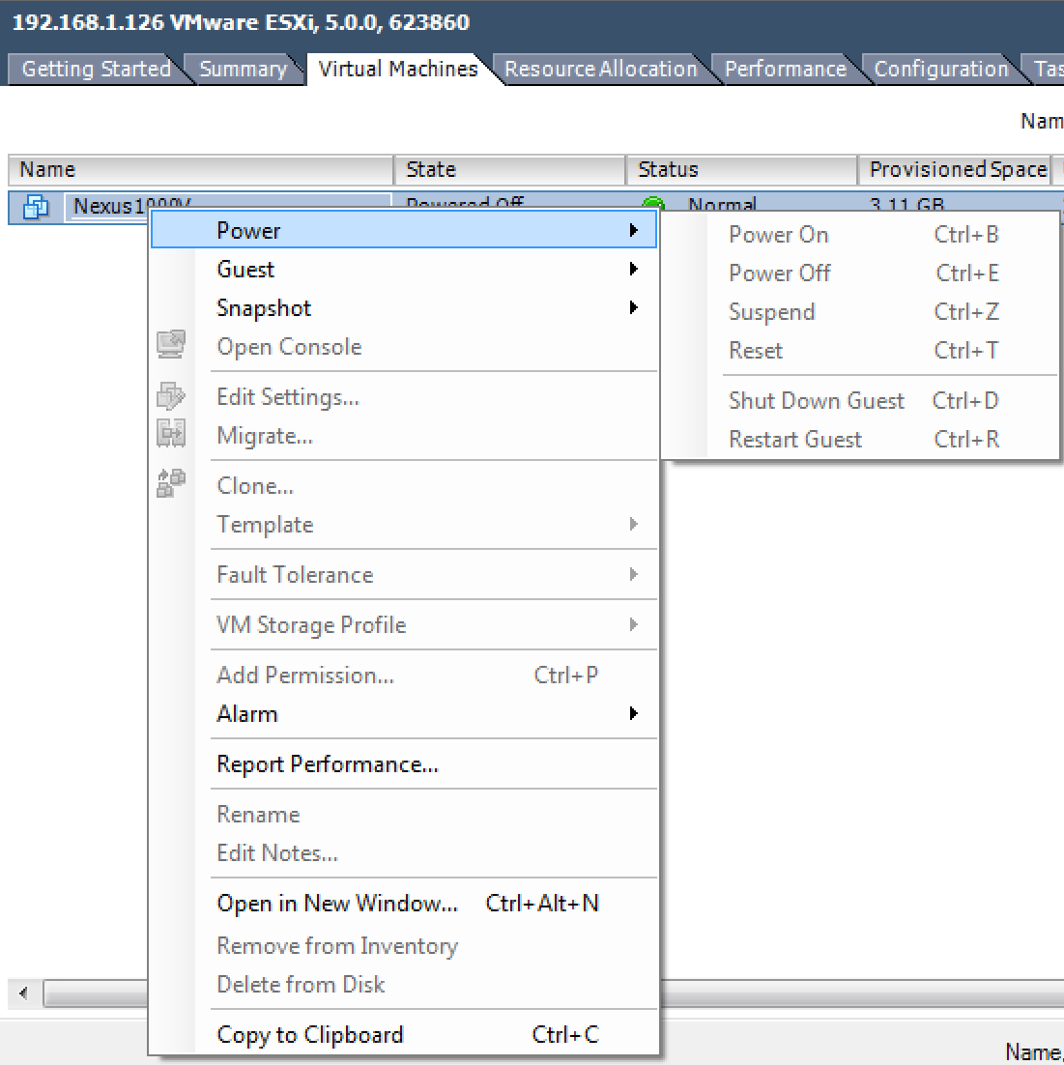This screenshot has width=1064, height=1065.
Task: Select Edit Settings... menu entry
Action: (403, 396)
